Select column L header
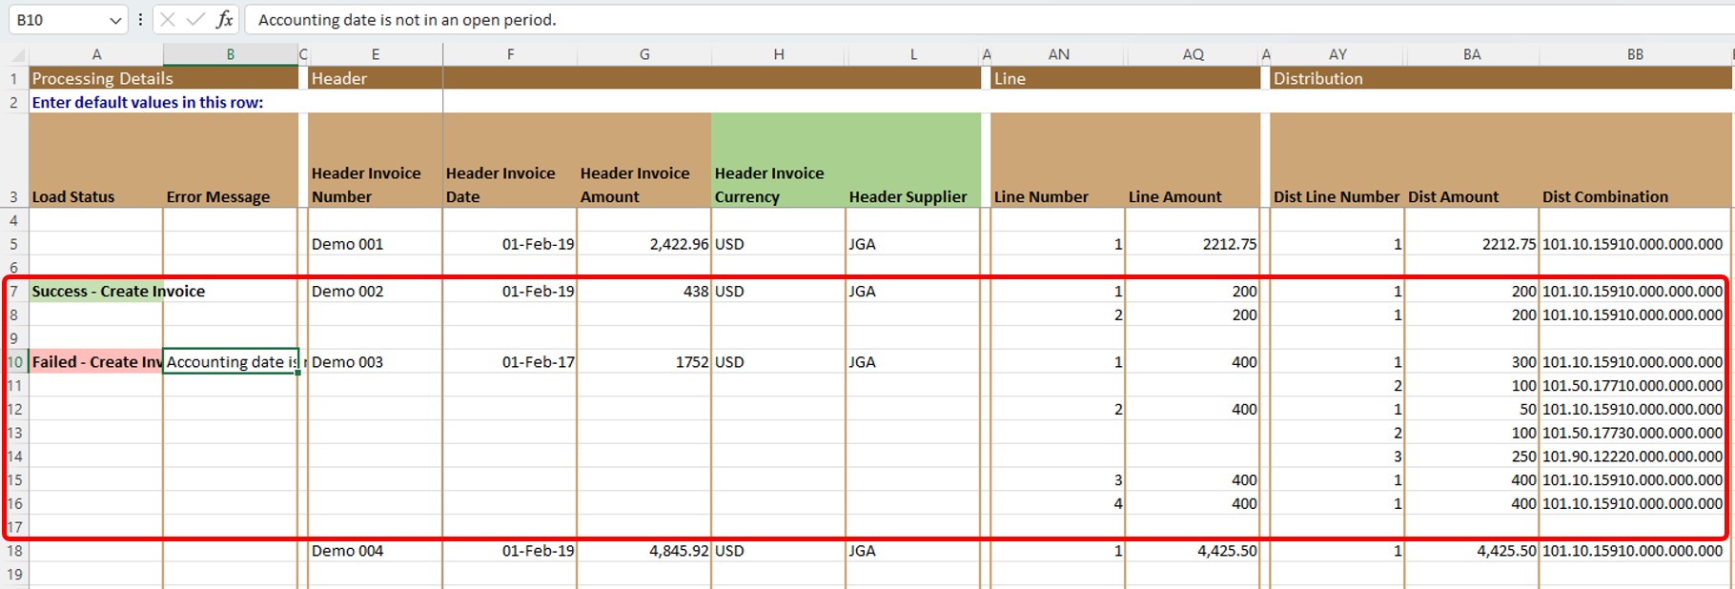 (913, 54)
